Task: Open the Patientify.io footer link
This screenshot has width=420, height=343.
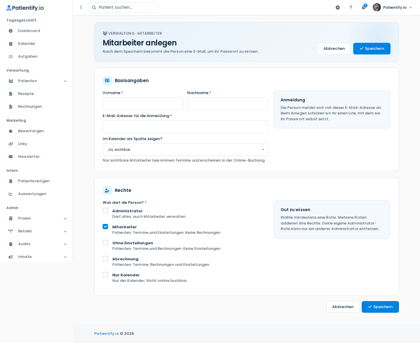Action: pos(106,334)
